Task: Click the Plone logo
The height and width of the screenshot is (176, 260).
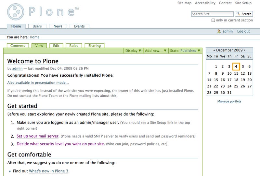Action: point(43,12)
